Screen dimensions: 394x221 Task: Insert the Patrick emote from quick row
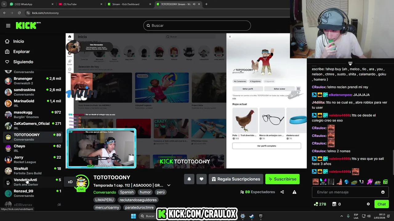click(x=340, y=182)
